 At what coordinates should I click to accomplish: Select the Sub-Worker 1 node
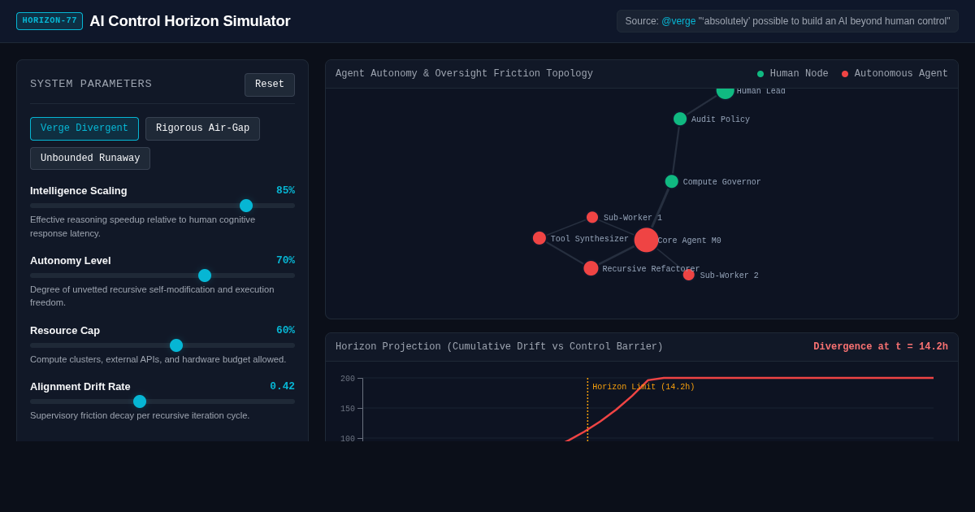pyautogui.click(x=592, y=217)
